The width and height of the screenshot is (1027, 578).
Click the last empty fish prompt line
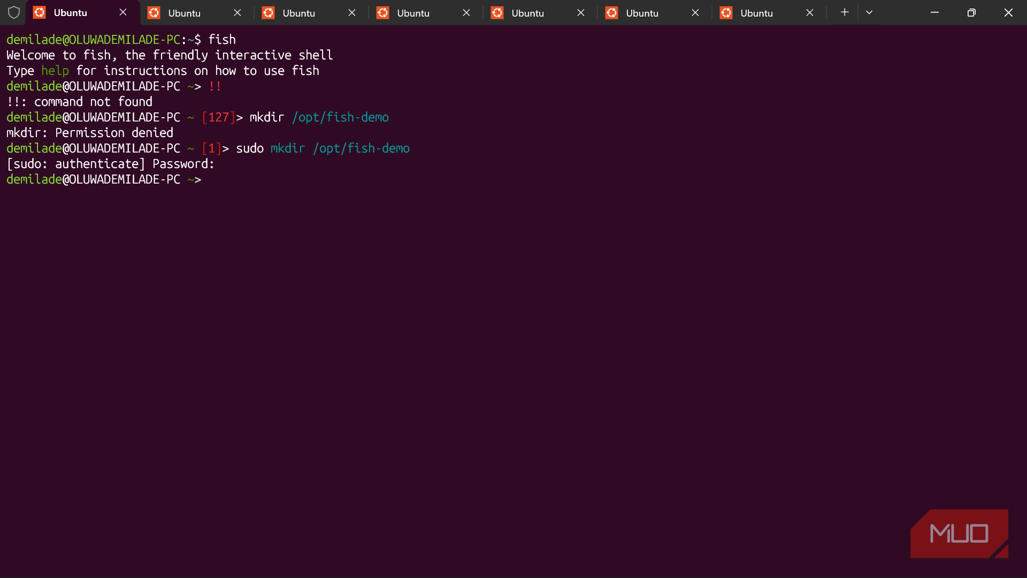(x=104, y=179)
